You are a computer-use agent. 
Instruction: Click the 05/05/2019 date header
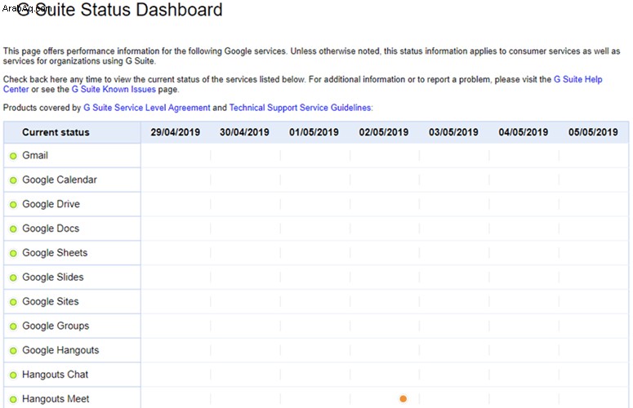(593, 132)
